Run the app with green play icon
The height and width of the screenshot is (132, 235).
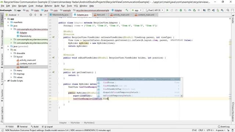tap(167, 10)
